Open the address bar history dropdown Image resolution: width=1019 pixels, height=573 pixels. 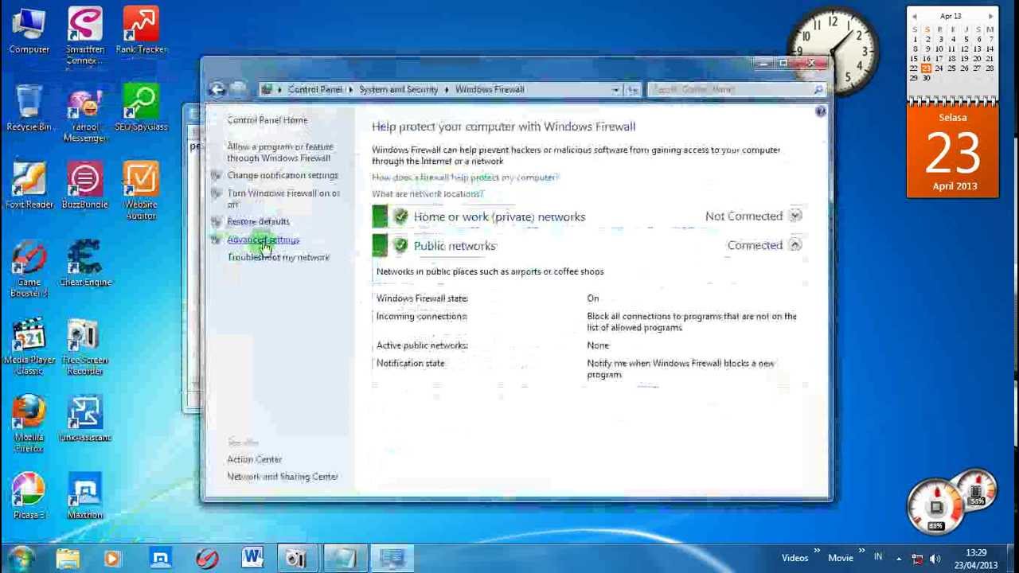point(615,89)
